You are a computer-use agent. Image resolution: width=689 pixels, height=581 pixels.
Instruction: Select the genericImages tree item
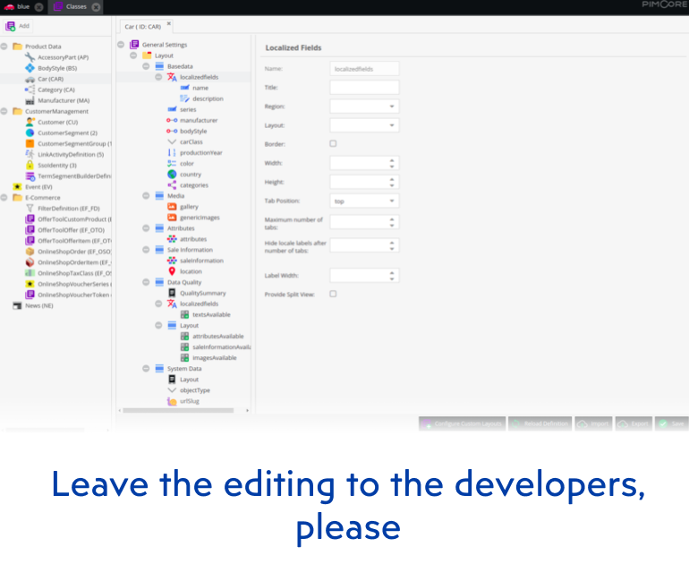[x=200, y=218]
